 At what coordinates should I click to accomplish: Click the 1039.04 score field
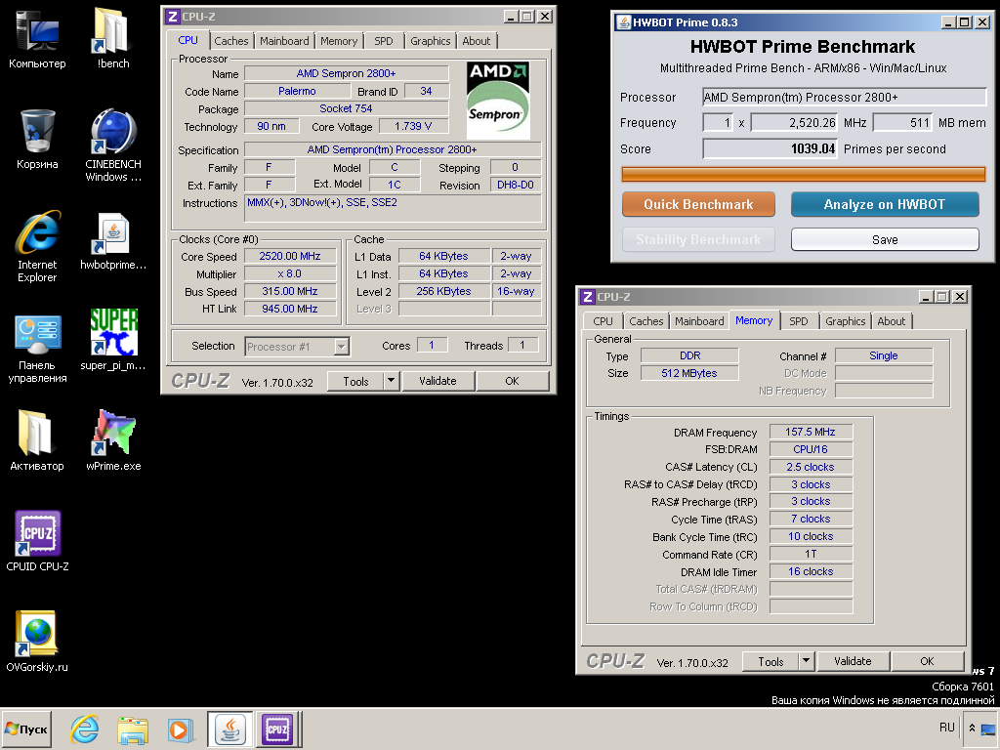point(770,148)
